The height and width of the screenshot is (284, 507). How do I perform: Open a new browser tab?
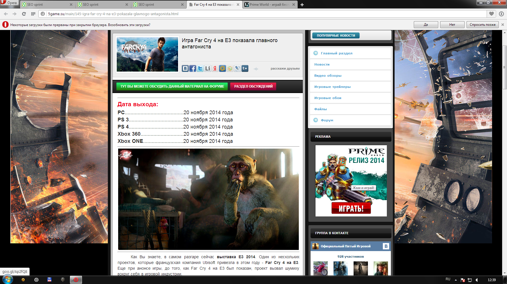pos(302,5)
